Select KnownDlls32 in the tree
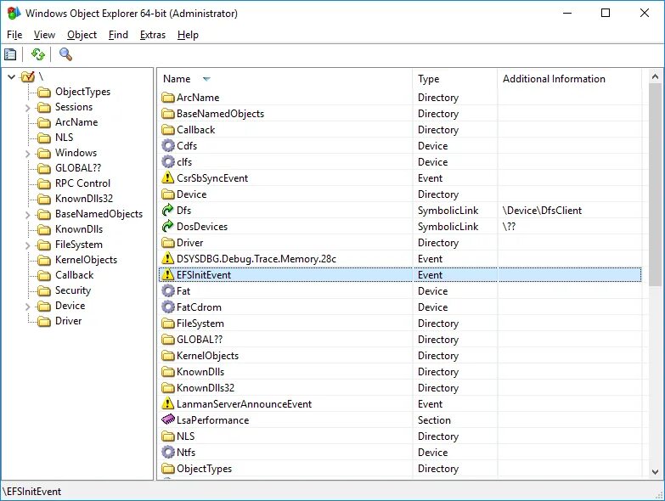The width and height of the screenshot is (665, 501). click(84, 199)
